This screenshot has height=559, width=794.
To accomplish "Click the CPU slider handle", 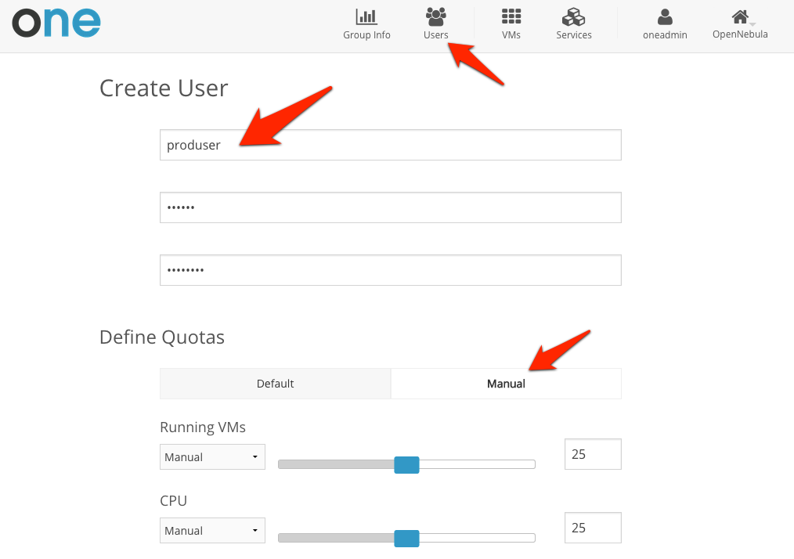I will [x=406, y=538].
